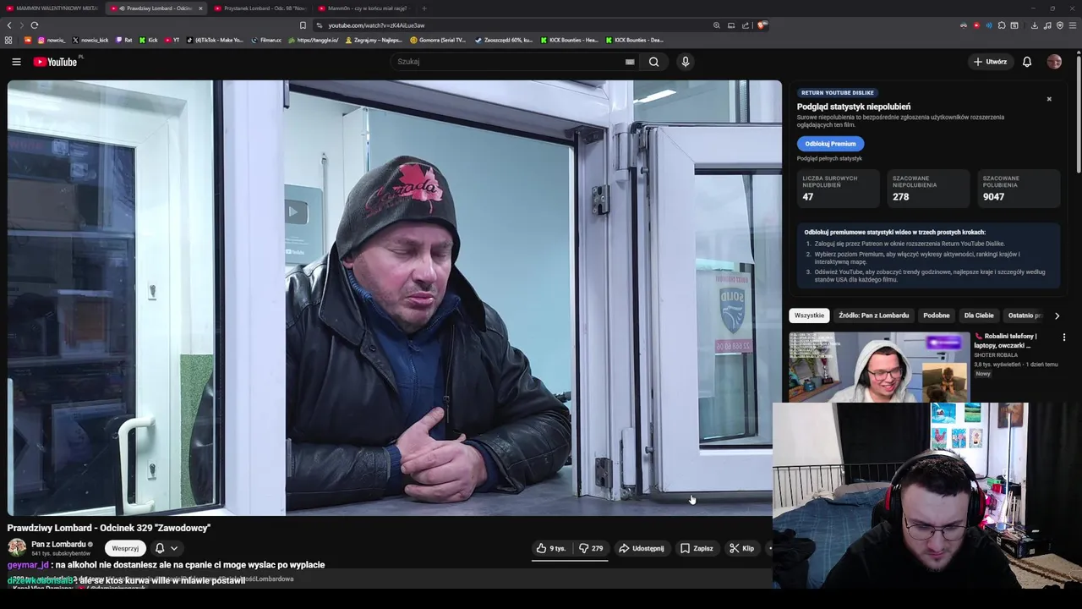Start voice search with the microphone icon
Screen dimensions: 1082x609
[686, 62]
